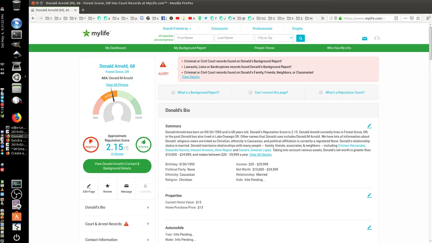Click the Lock Info padlock button
The image size is (432, 243).
tap(145, 188)
